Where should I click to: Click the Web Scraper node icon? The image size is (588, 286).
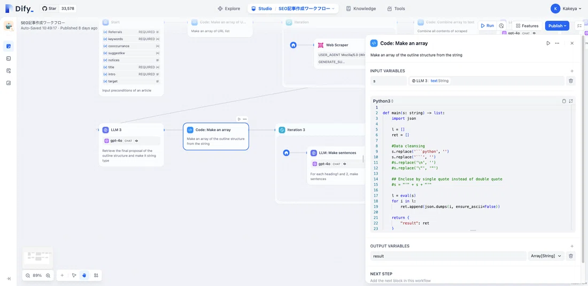pos(321,45)
